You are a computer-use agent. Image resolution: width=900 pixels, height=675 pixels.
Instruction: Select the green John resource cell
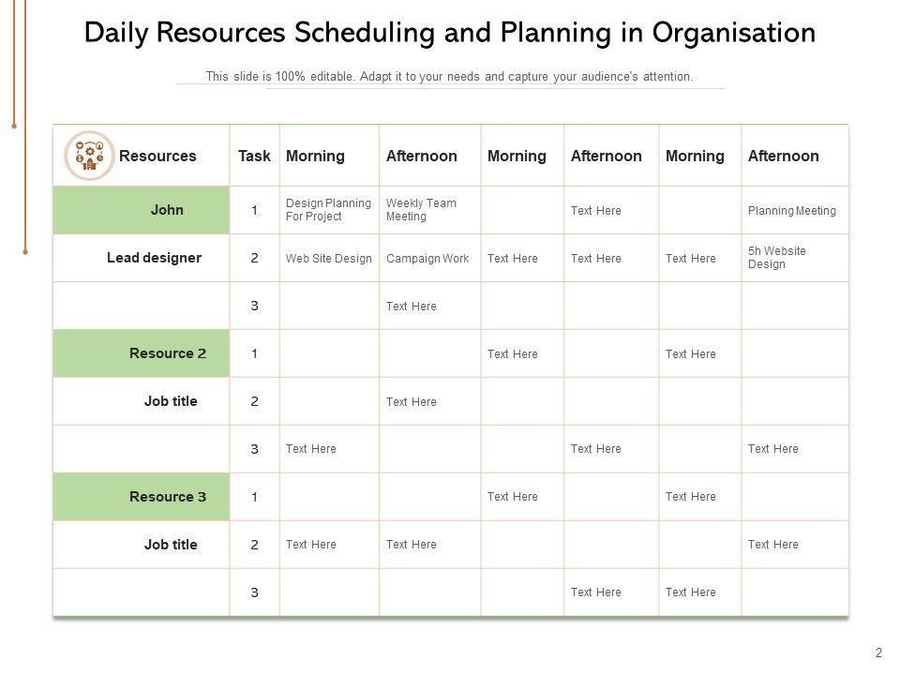click(x=142, y=210)
